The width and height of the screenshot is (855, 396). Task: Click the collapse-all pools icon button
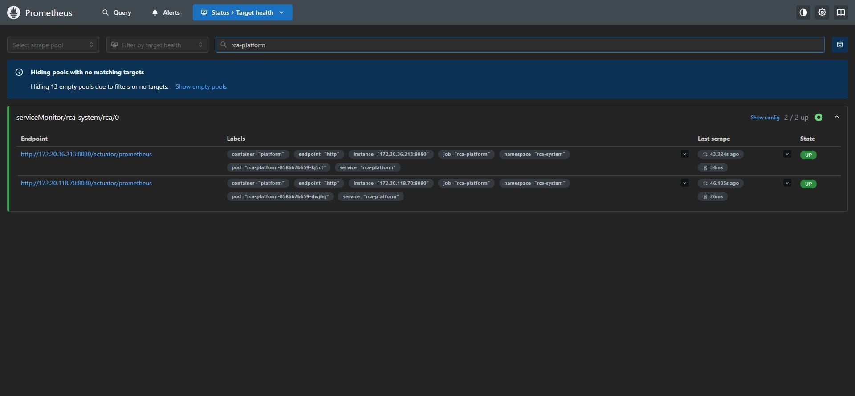[x=840, y=45]
